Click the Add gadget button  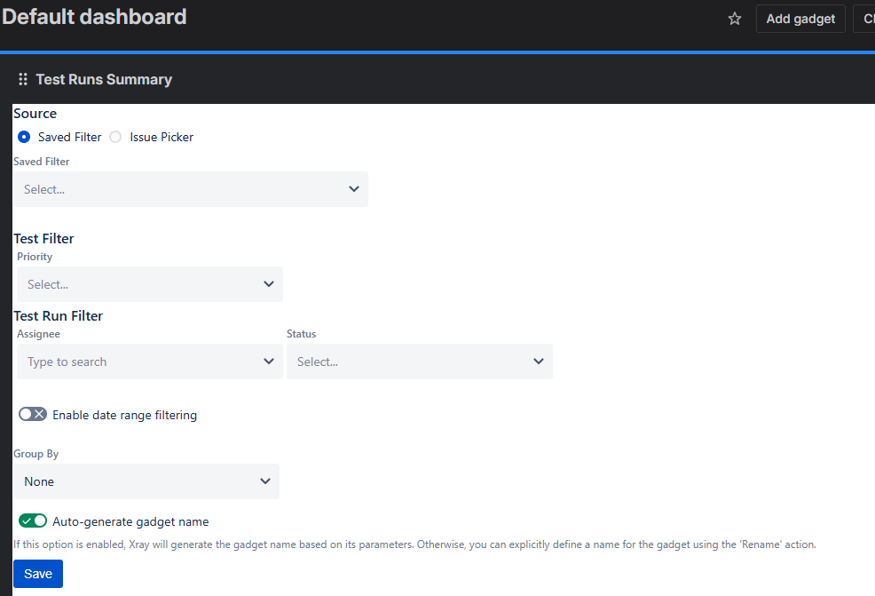click(800, 19)
